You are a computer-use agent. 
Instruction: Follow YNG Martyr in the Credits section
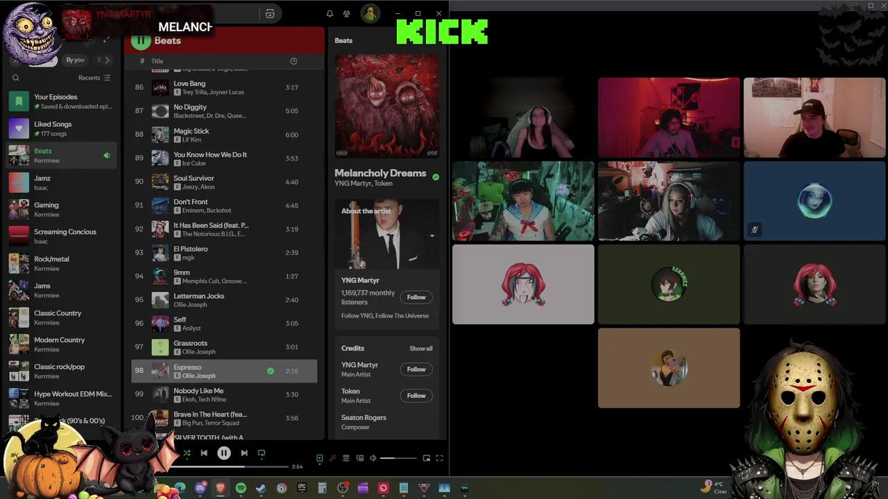[416, 369]
